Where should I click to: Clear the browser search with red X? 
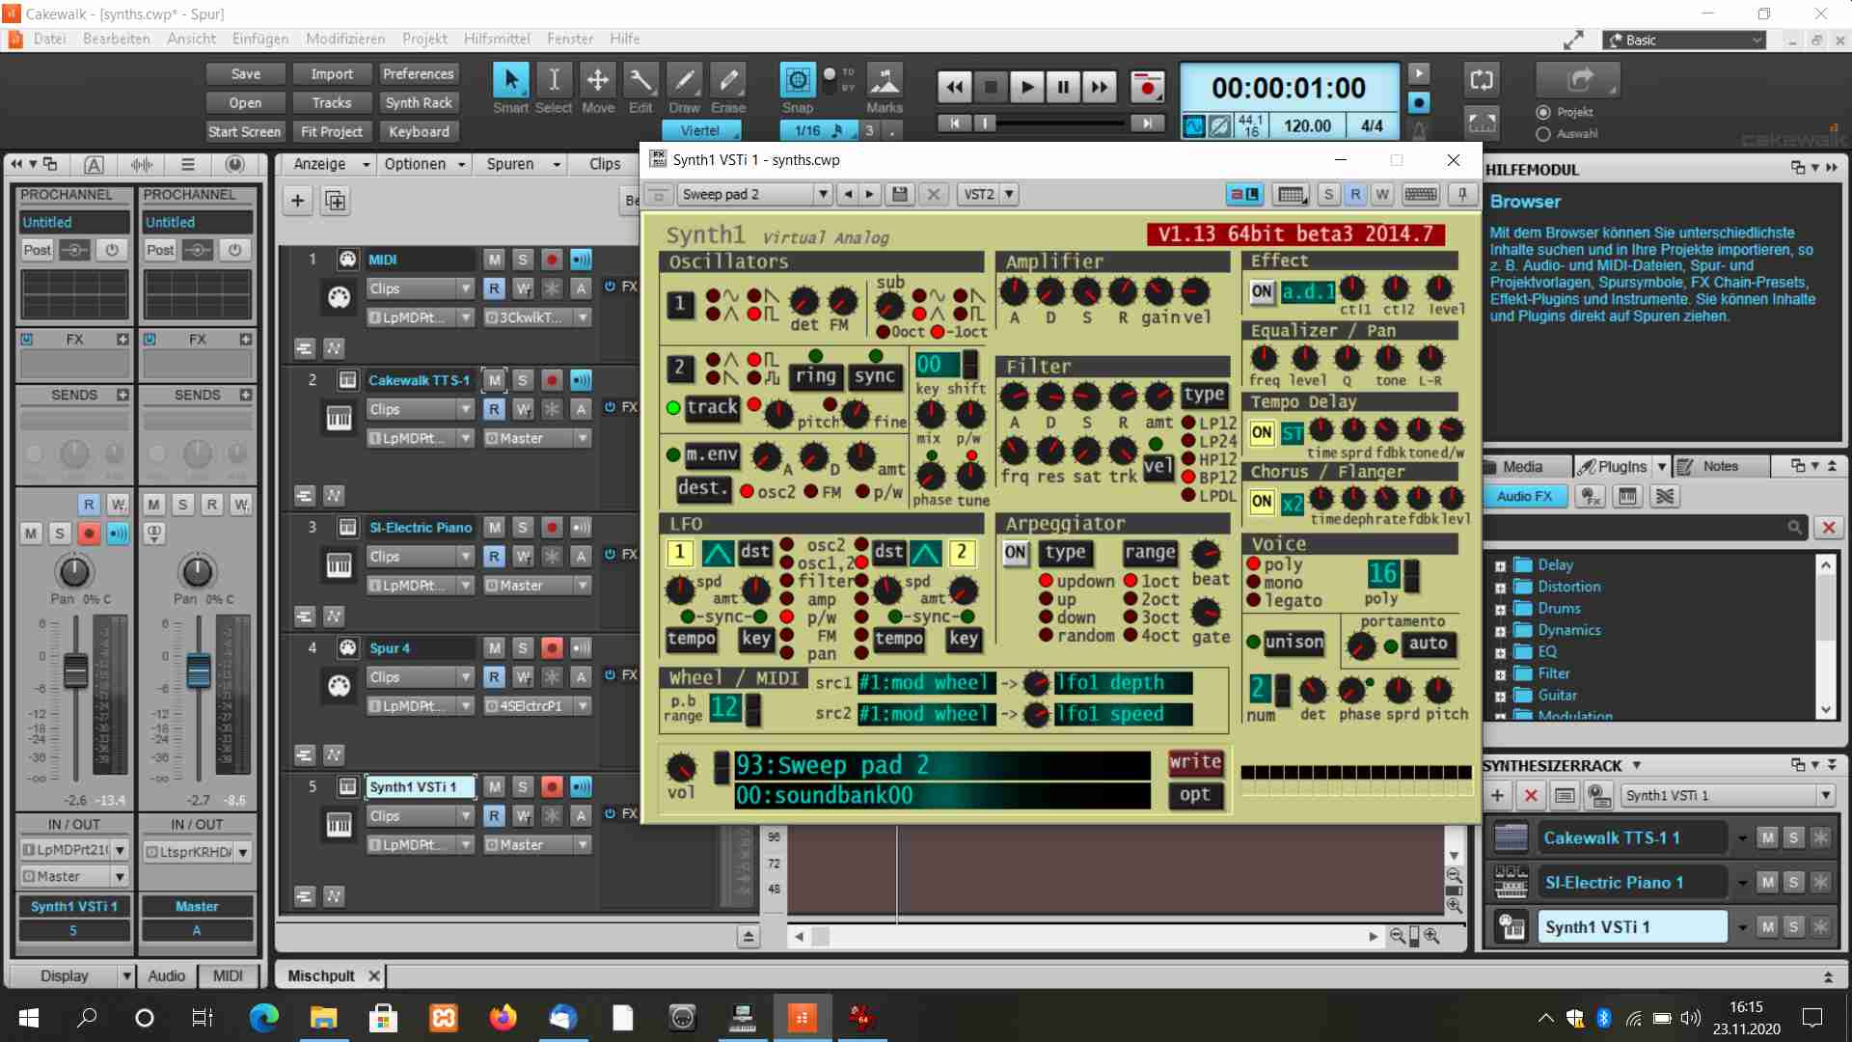coord(1828,528)
